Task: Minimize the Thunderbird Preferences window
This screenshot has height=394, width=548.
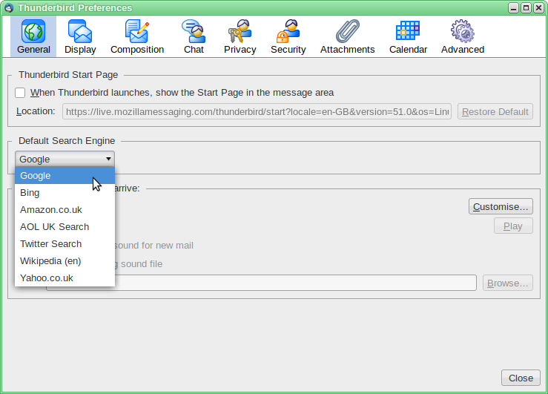Action: (513, 7)
